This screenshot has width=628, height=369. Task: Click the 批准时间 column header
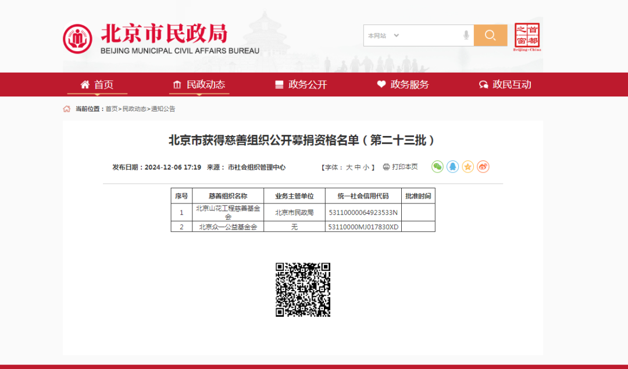click(x=418, y=196)
